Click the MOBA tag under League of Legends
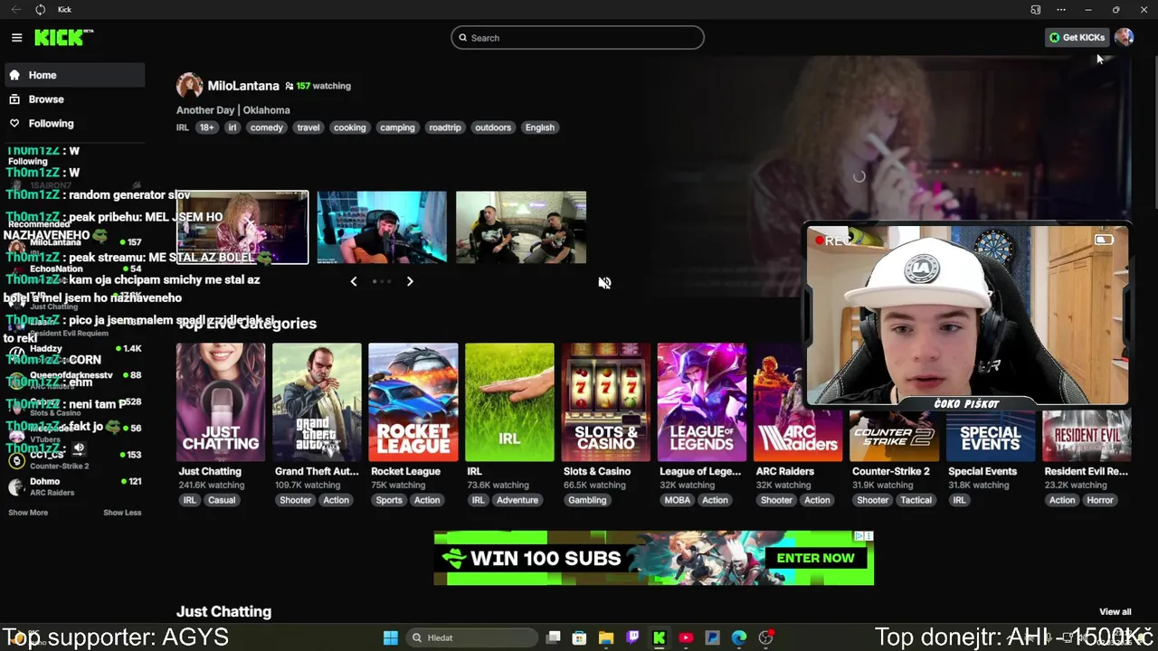The height and width of the screenshot is (651, 1158). [x=677, y=500]
